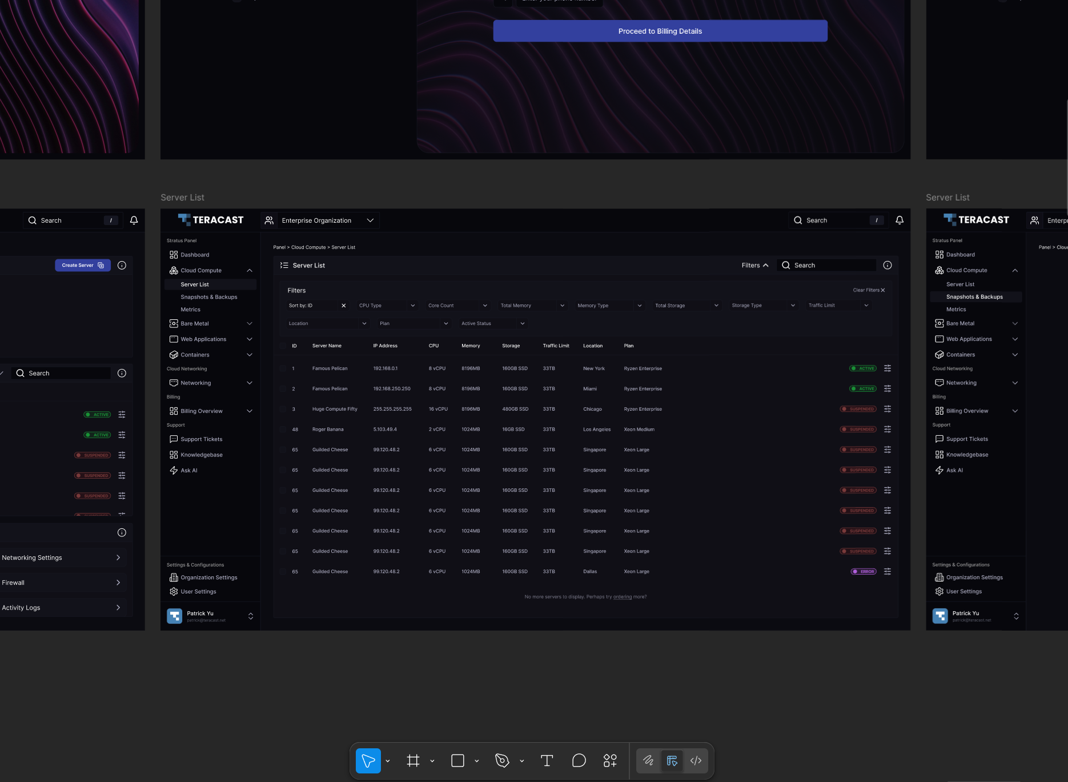Open the CPU Type filter dropdown
Screen dimensions: 1068x782
coord(387,306)
